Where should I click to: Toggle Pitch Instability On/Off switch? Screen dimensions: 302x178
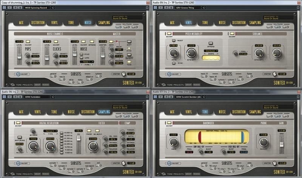[169, 34]
